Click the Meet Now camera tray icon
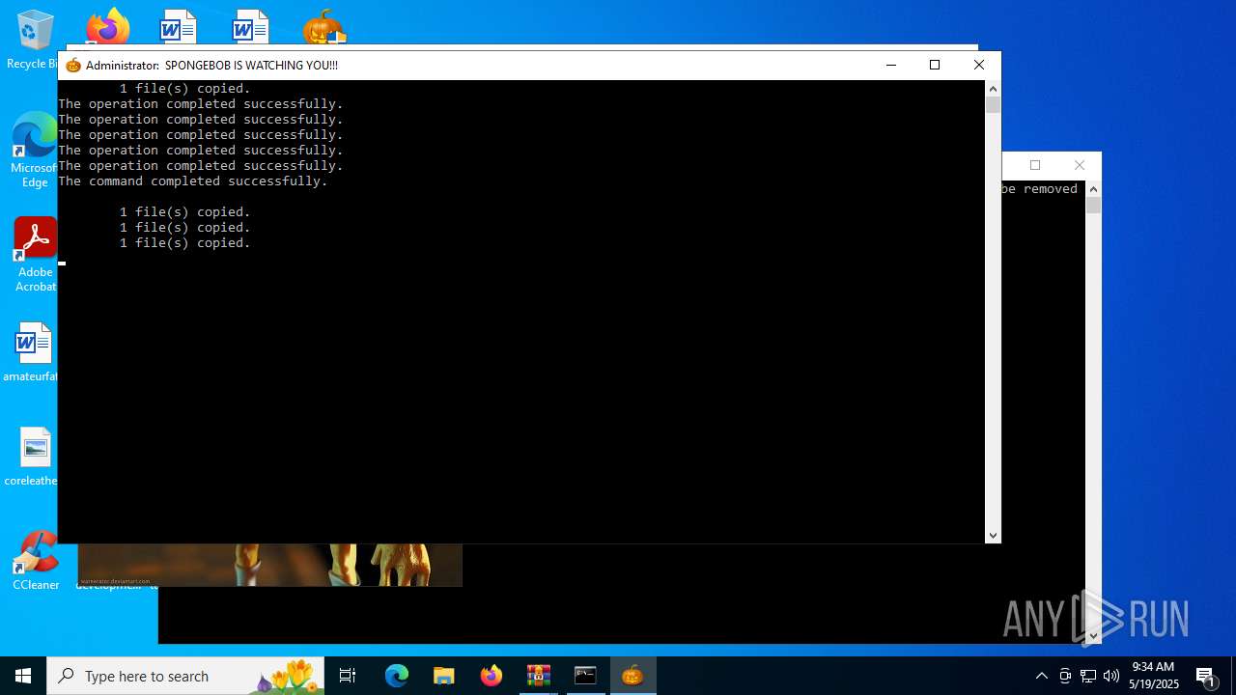Image resolution: width=1236 pixels, height=695 pixels. (1065, 676)
